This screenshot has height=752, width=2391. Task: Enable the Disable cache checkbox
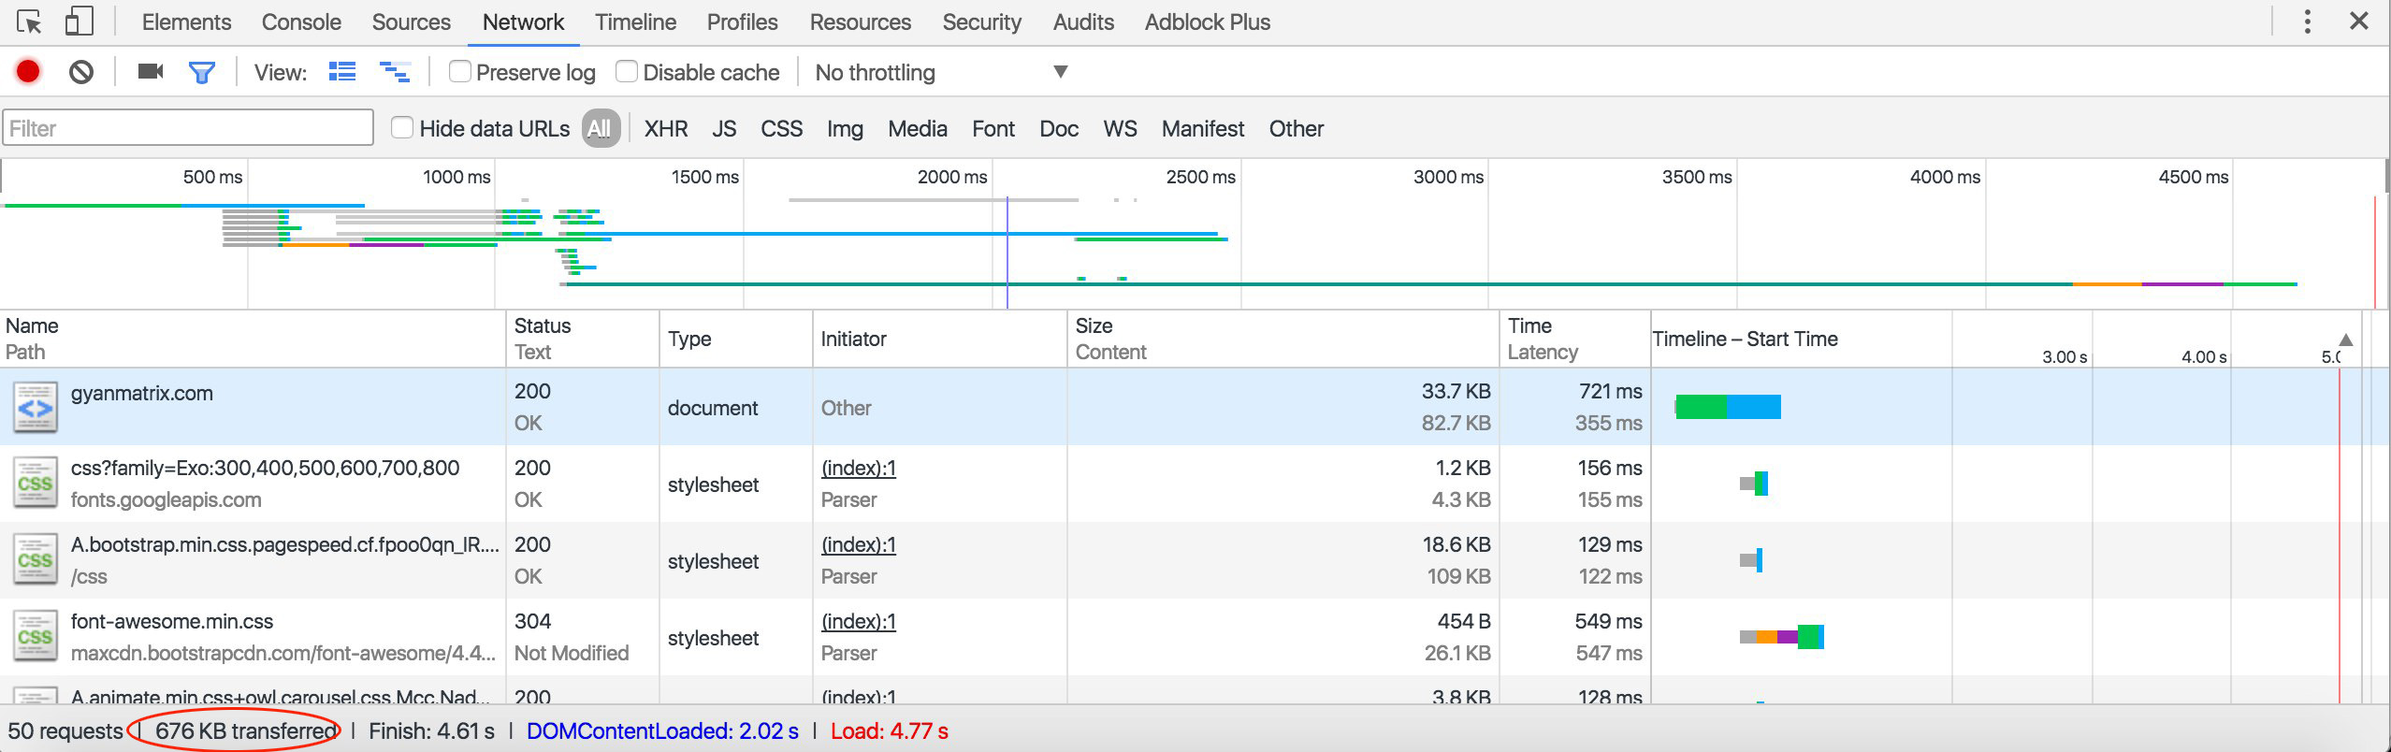627,71
